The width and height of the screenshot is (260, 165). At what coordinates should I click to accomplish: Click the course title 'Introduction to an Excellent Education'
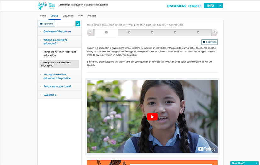[90, 5]
